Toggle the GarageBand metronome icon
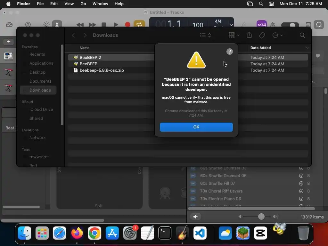The height and width of the screenshot is (246, 328). (273, 24)
